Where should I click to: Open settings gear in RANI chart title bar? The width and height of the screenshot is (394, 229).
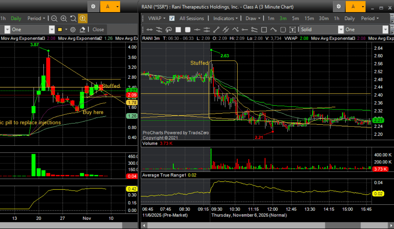[339, 6]
